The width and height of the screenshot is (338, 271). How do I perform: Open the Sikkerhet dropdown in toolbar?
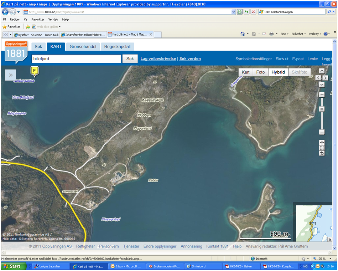click(x=298, y=34)
